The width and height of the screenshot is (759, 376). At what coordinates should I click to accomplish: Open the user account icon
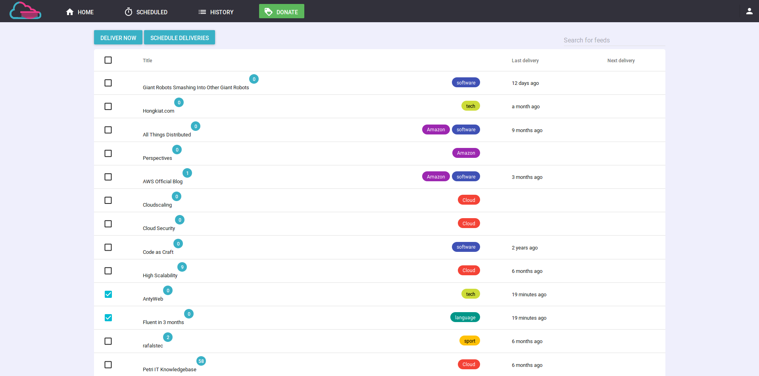749,11
